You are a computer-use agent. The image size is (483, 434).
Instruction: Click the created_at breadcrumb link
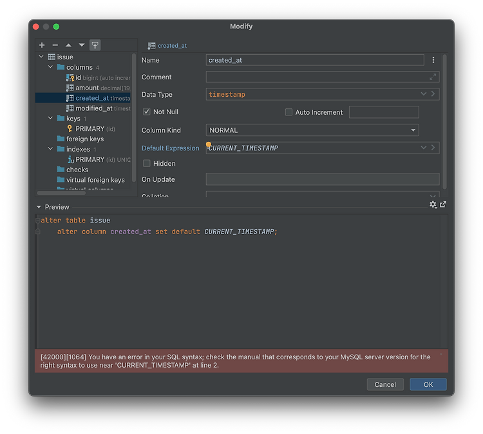click(172, 46)
